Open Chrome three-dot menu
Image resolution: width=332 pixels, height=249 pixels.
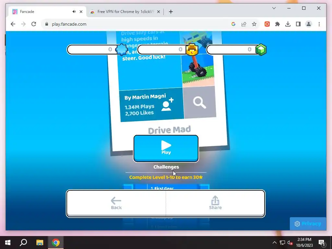click(x=319, y=24)
